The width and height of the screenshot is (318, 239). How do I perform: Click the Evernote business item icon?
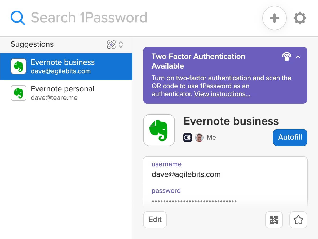pyautogui.click(x=159, y=130)
